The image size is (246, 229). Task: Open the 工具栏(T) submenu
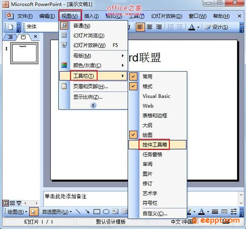point(93,76)
